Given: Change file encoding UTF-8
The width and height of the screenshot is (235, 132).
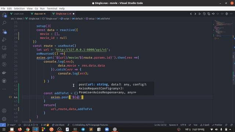Looking at the screenshot, I should [x=183, y=125].
